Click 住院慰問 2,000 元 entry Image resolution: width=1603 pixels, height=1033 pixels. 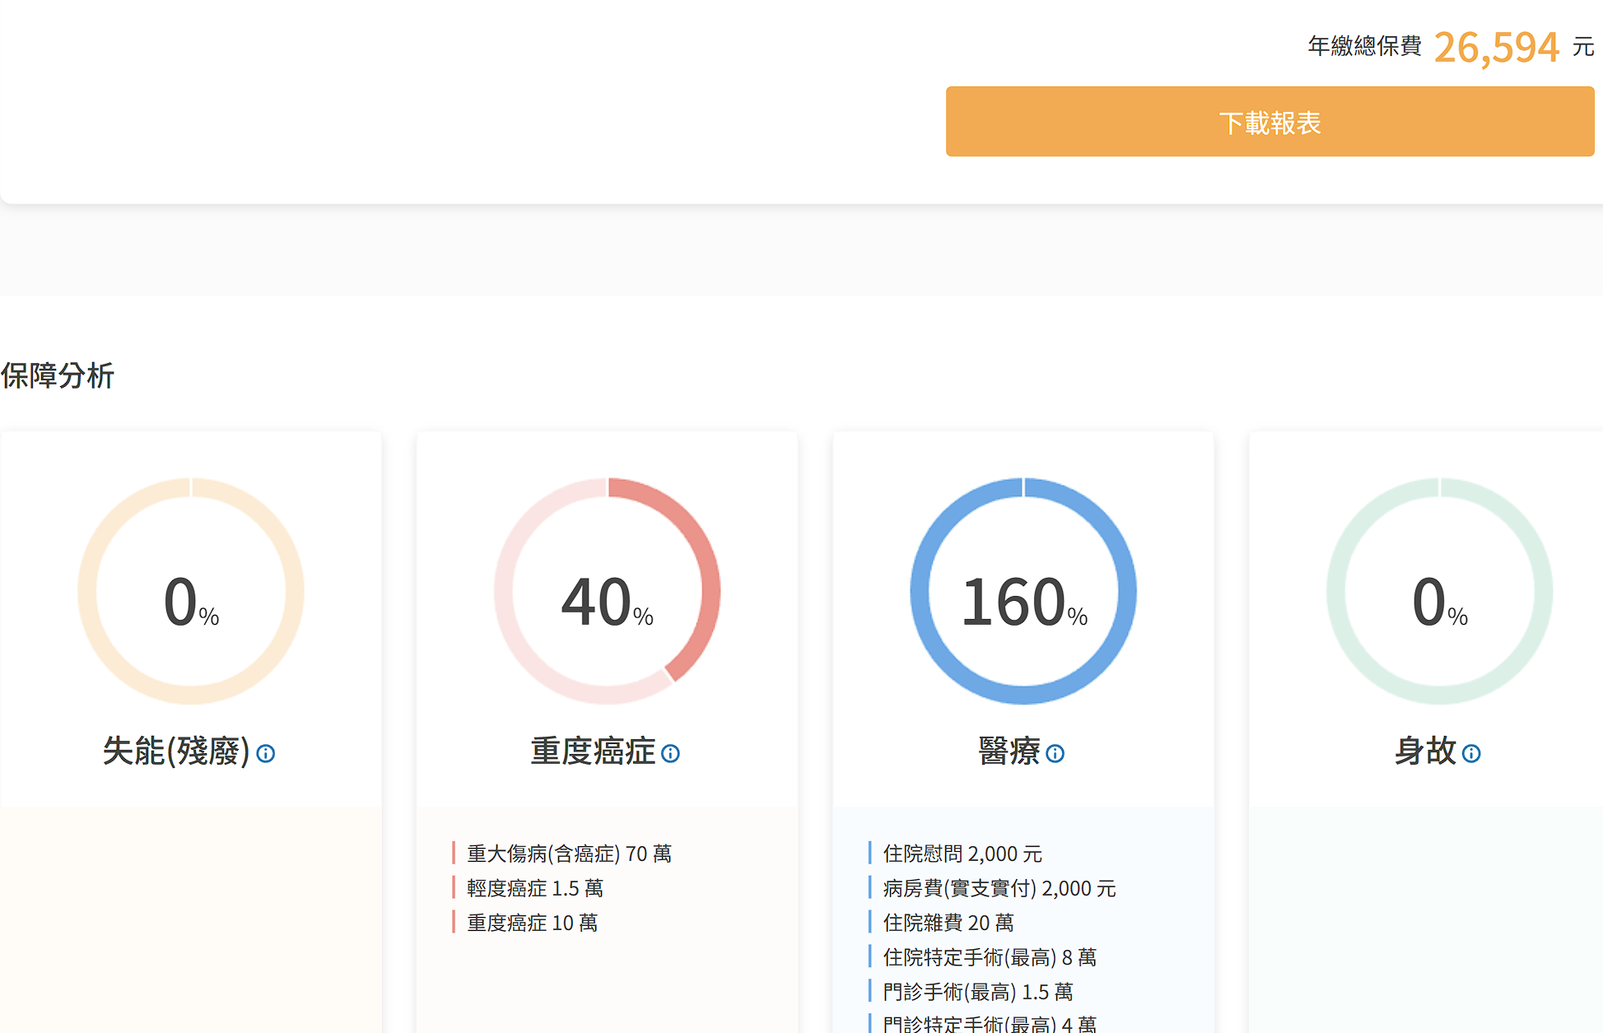pyautogui.click(x=962, y=854)
